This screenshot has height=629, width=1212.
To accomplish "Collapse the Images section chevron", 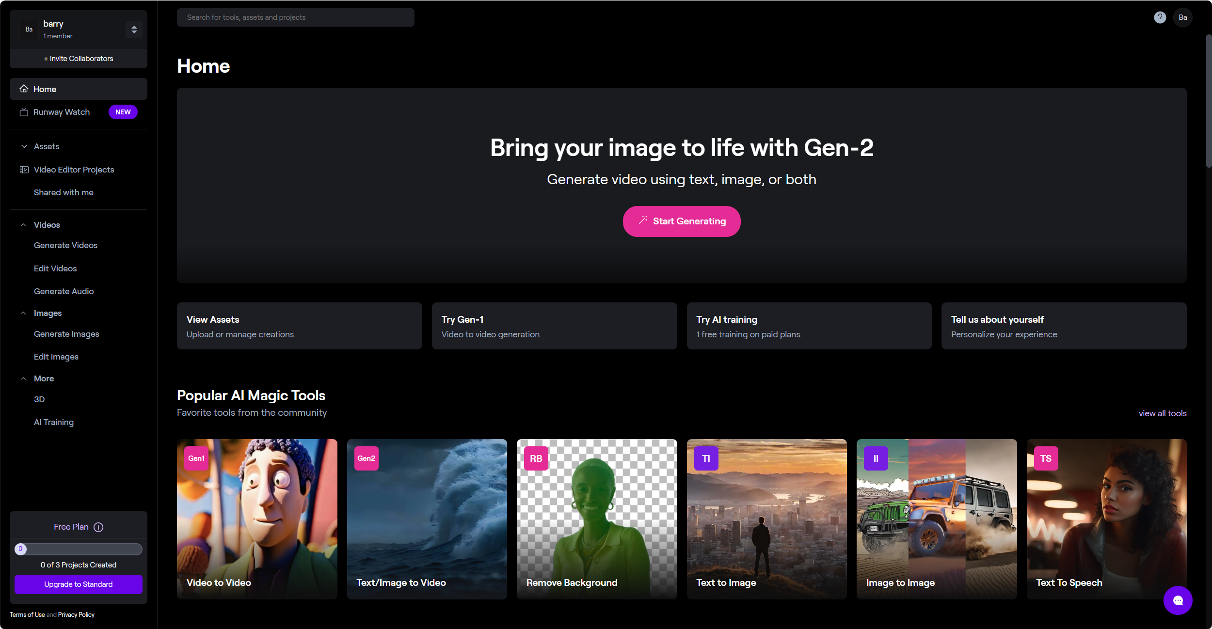I will coord(23,313).
